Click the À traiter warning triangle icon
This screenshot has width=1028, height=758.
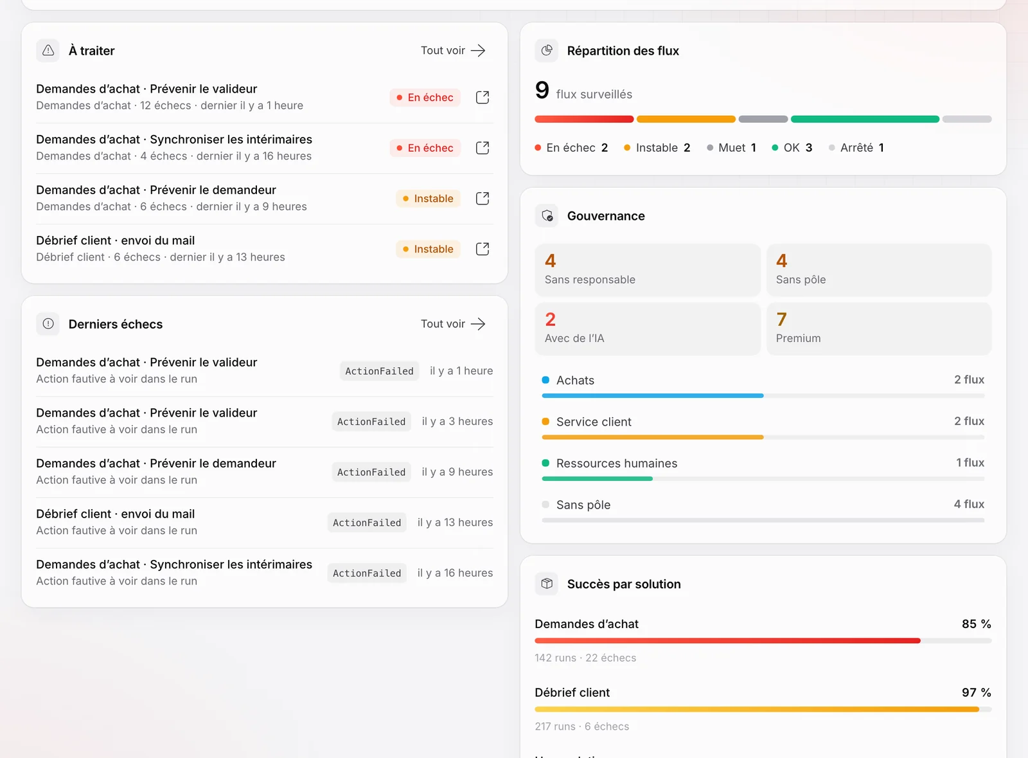click(48, 50)
